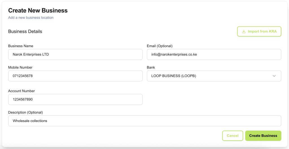
Task: Click the Description (Optional) label
Action: coord(25,112)
